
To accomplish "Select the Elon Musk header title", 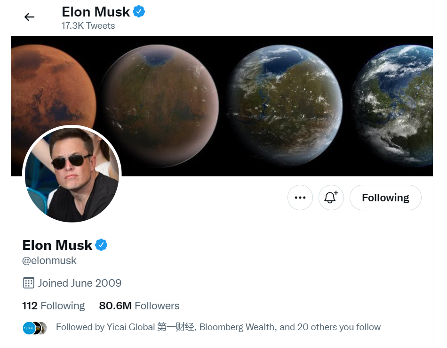I will 96,11.
